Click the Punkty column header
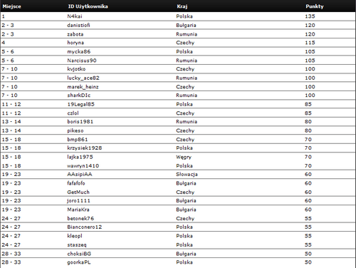The width and height of the screenshot is (356, 268). 315,6
